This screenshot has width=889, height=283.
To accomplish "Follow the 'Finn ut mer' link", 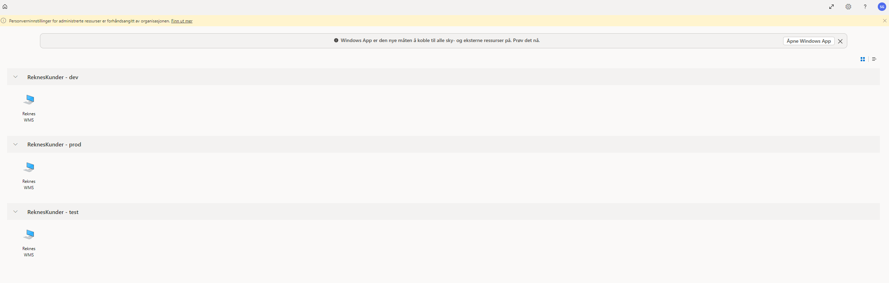I will (x=182, y=21).
